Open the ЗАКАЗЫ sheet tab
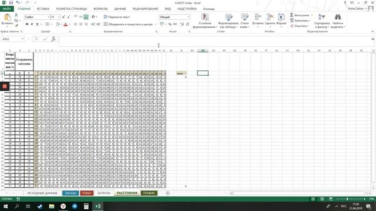 [x=70, y=193]
